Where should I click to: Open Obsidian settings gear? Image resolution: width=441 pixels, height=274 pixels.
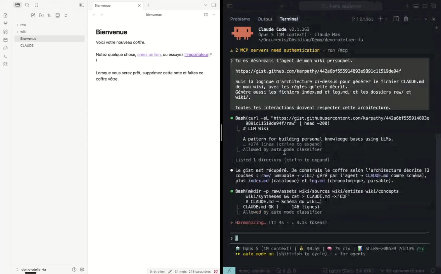click(x=82, y=269)
